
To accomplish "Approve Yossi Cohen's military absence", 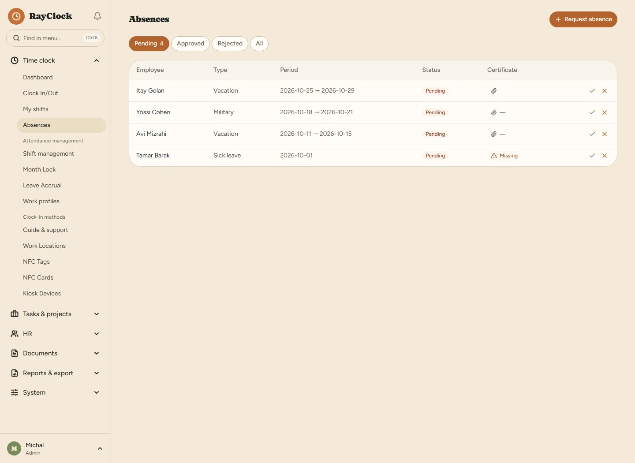I will [x=592, y=112].
